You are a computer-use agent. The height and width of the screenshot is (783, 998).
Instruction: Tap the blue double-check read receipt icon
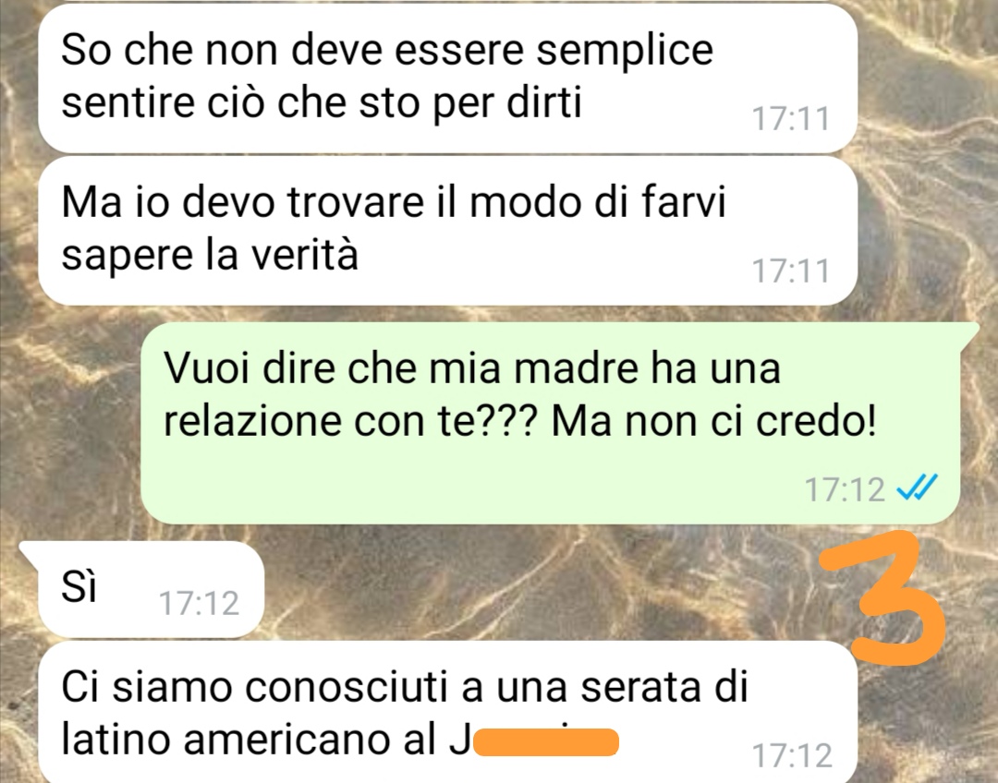tap(917, 488)
